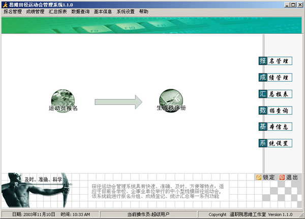Go to 基本信息 in the side panel
The width and height of the screenshot is (305, 219).
275,126
